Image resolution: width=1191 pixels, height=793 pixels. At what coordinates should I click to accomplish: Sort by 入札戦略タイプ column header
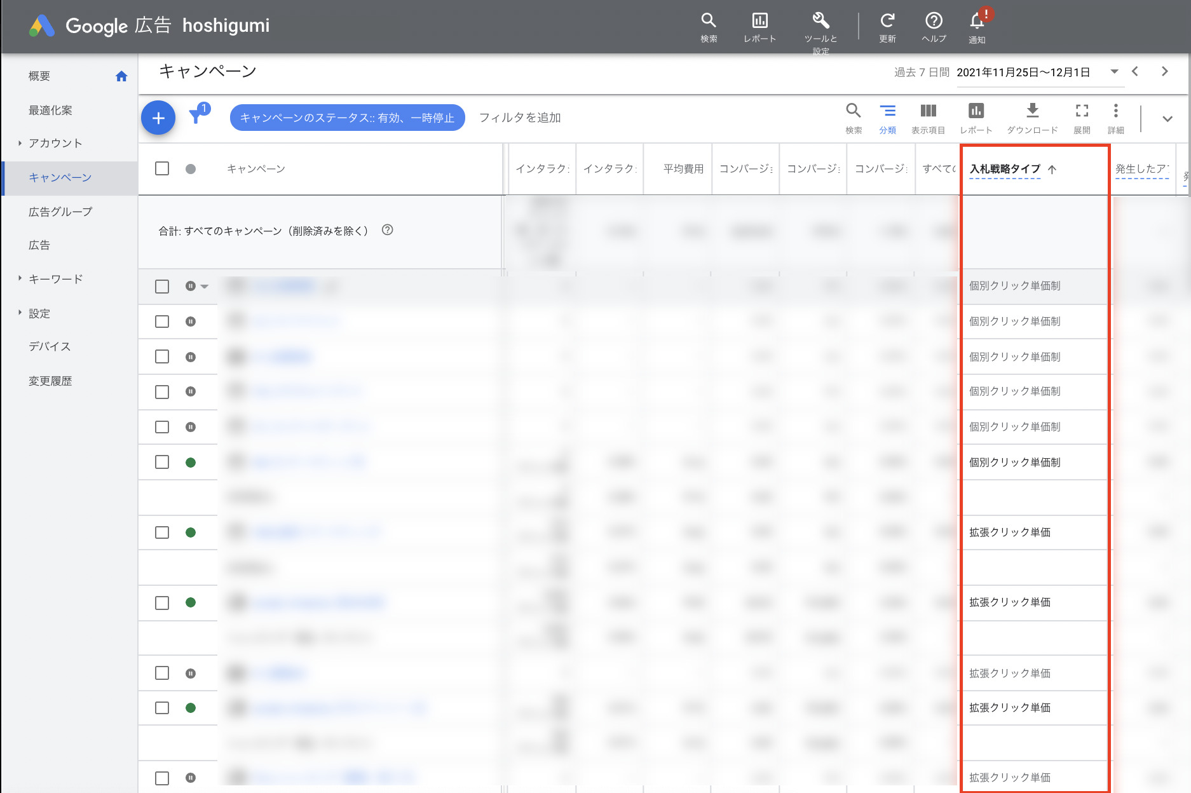(x=1005, y=169)
